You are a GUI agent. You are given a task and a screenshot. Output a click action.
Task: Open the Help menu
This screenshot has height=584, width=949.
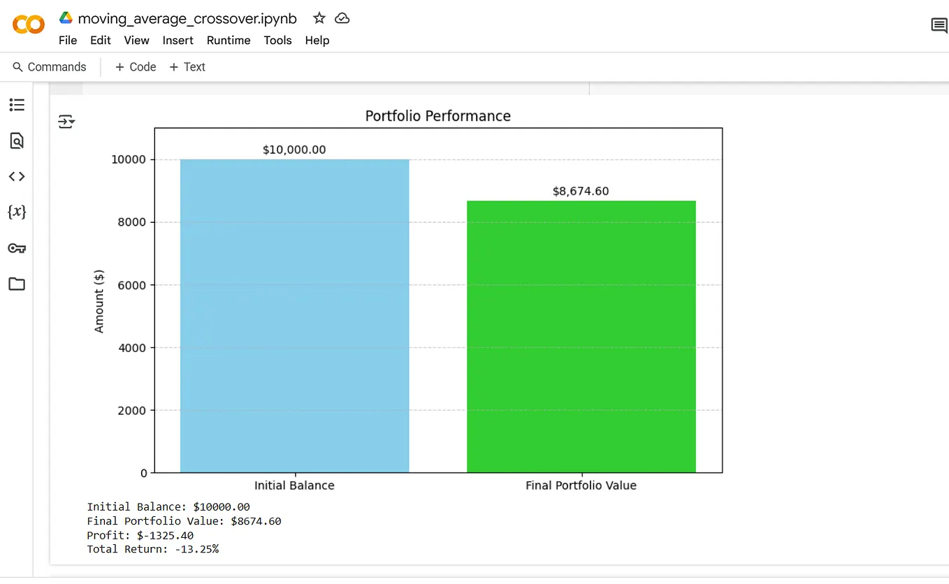[x=317, y=40]
